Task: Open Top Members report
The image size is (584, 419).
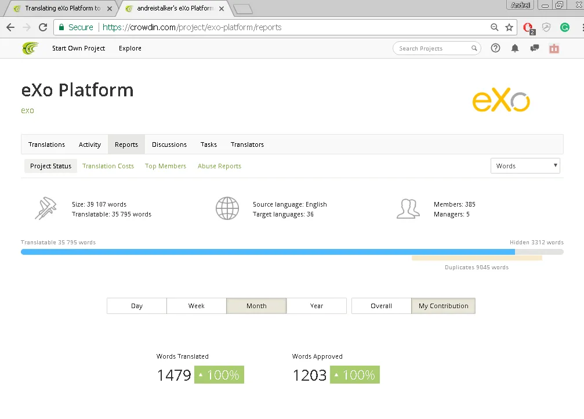Action: (165, 166)
